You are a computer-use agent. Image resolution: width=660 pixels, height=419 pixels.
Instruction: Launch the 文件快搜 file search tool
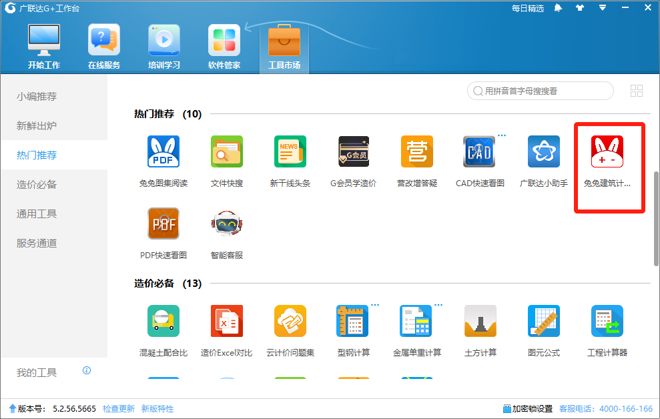(226, 151)
